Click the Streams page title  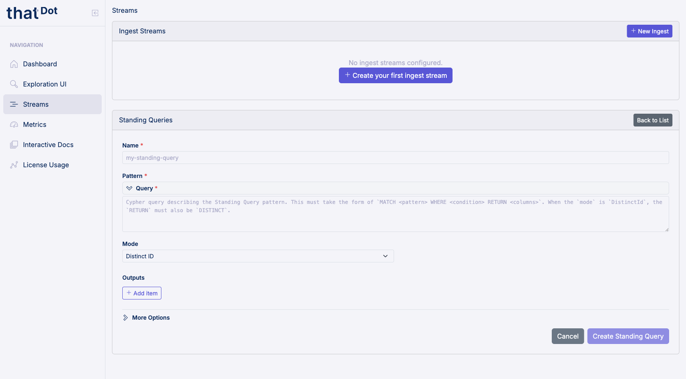(125, 11)
